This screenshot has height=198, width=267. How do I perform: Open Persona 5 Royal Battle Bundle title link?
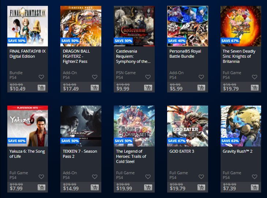click(185, 54)
